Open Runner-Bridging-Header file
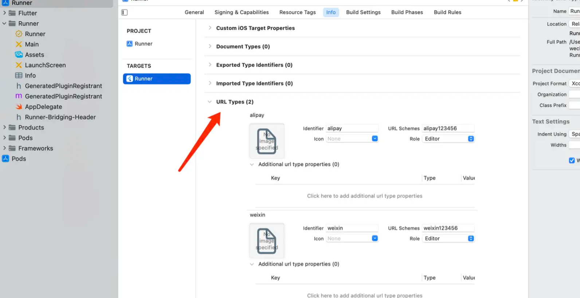The width and height of the screenshot is (580, 298). tap(60, 117)
